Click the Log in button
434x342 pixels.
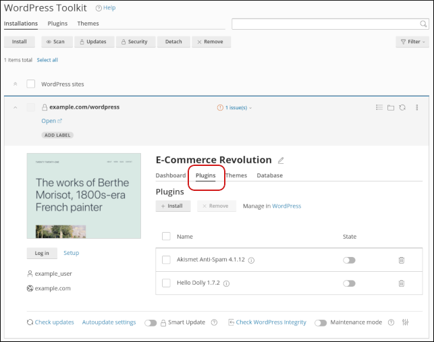(42, 253)
